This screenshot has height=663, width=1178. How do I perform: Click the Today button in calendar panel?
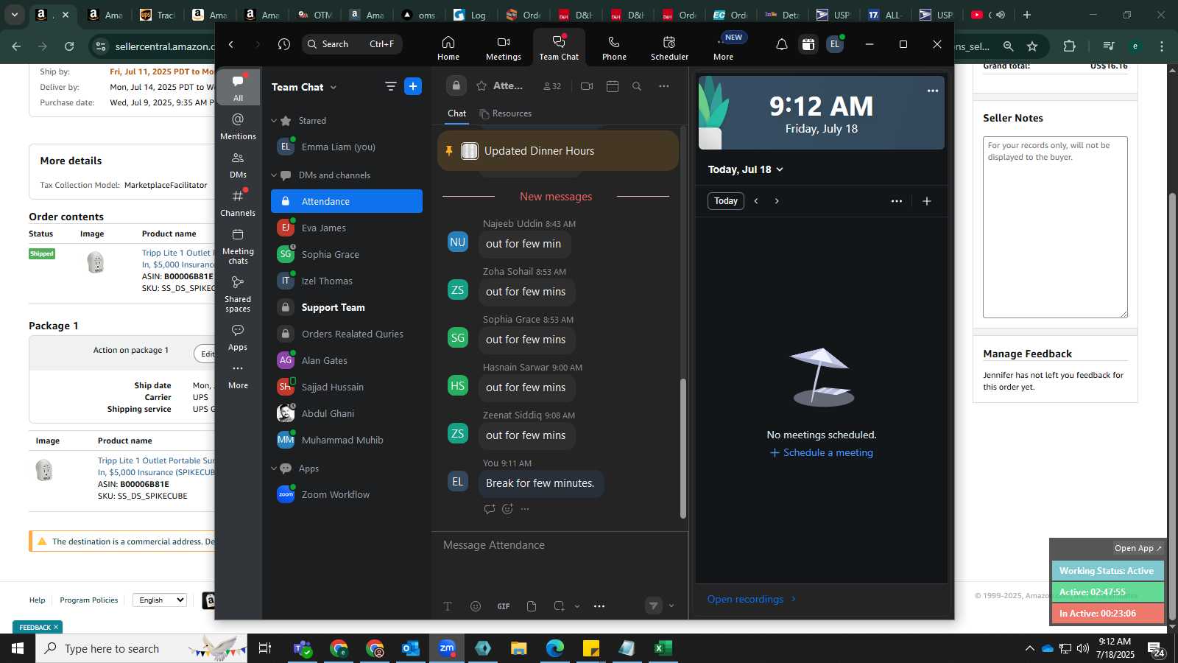725,201
